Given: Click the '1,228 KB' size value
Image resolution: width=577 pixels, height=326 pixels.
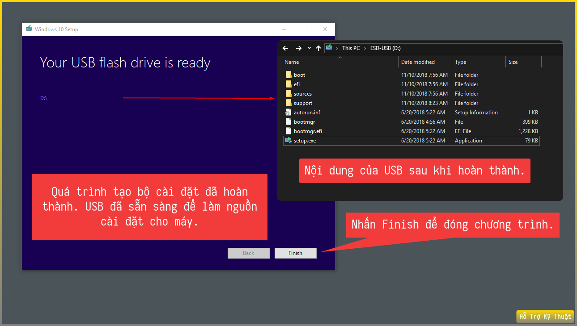Looking at the screenshot, I should click(528, 131).
